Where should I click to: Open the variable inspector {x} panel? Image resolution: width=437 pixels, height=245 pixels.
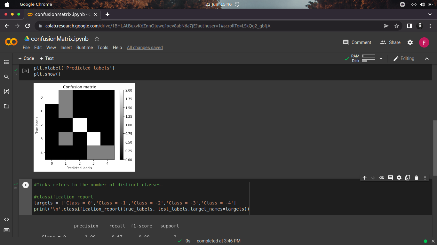coord(6,91)
